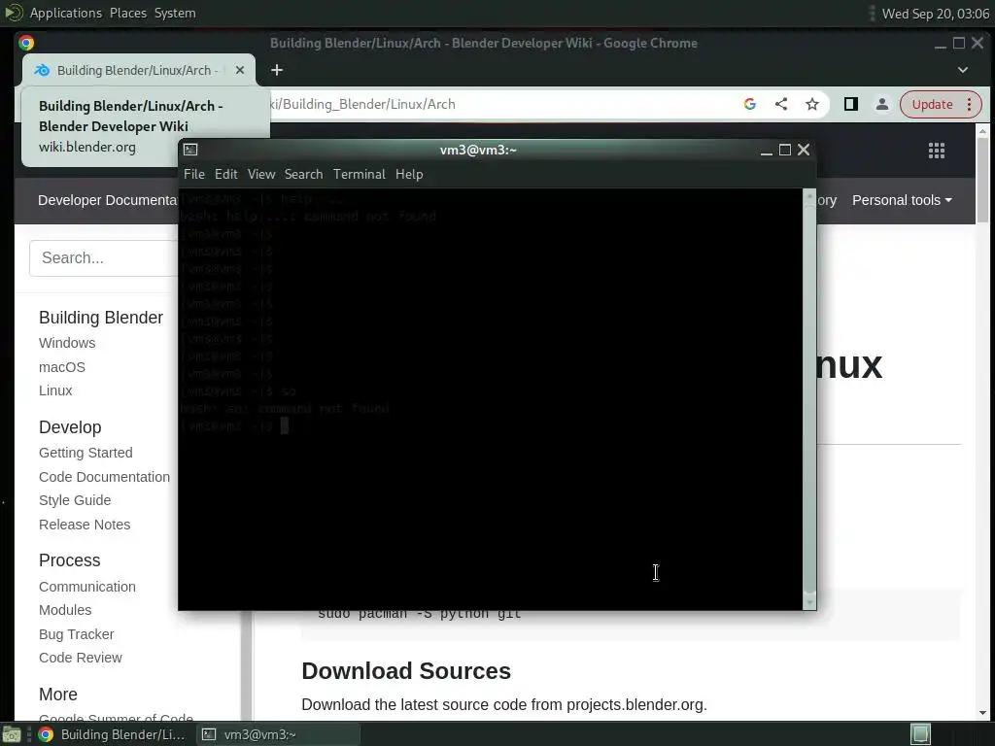Open terminal Terminal menu
This screenshot has height=746, width=995.
click(360, 174)
